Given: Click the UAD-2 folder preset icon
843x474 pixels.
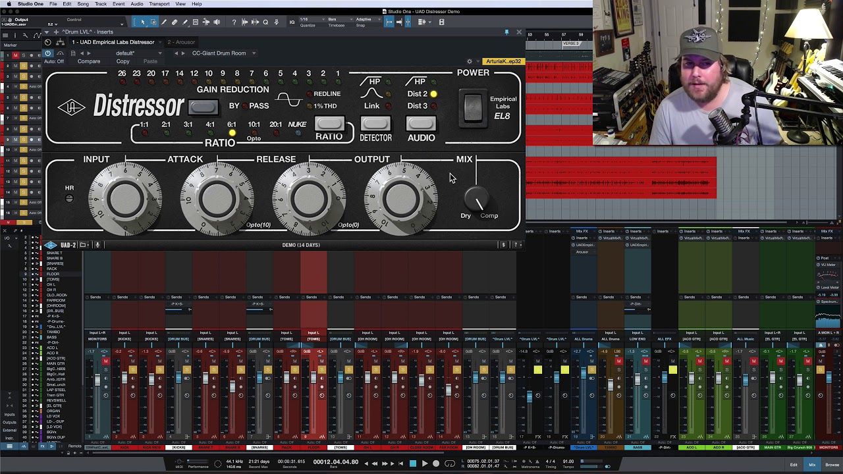Looking at the screenshot, I should (83, 245).
